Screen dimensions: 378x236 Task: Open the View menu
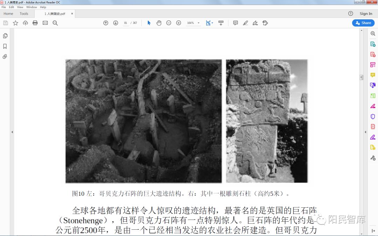tap(20, 7)
